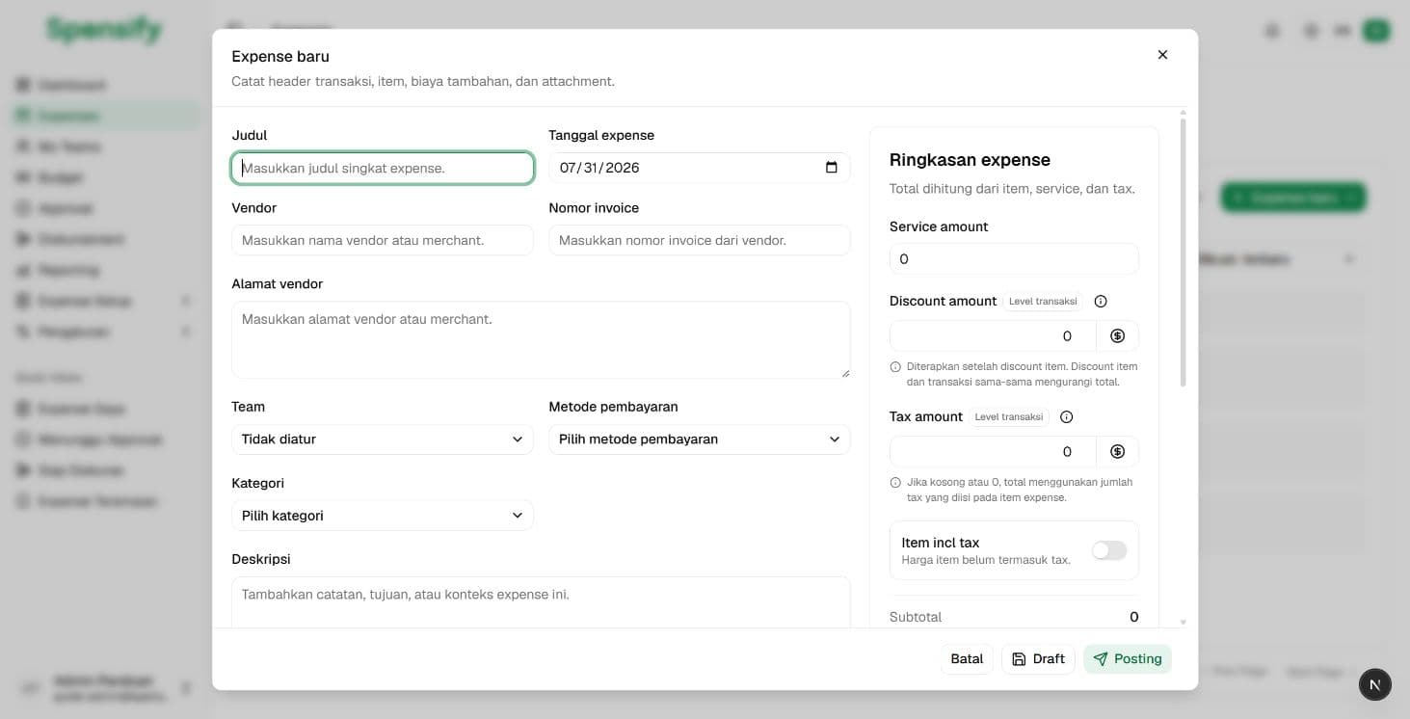The height and width of the screenshot is (719, 1410).
Task: Click the Level transaksi badge by Discount amount
Action: click(1043, 302)
